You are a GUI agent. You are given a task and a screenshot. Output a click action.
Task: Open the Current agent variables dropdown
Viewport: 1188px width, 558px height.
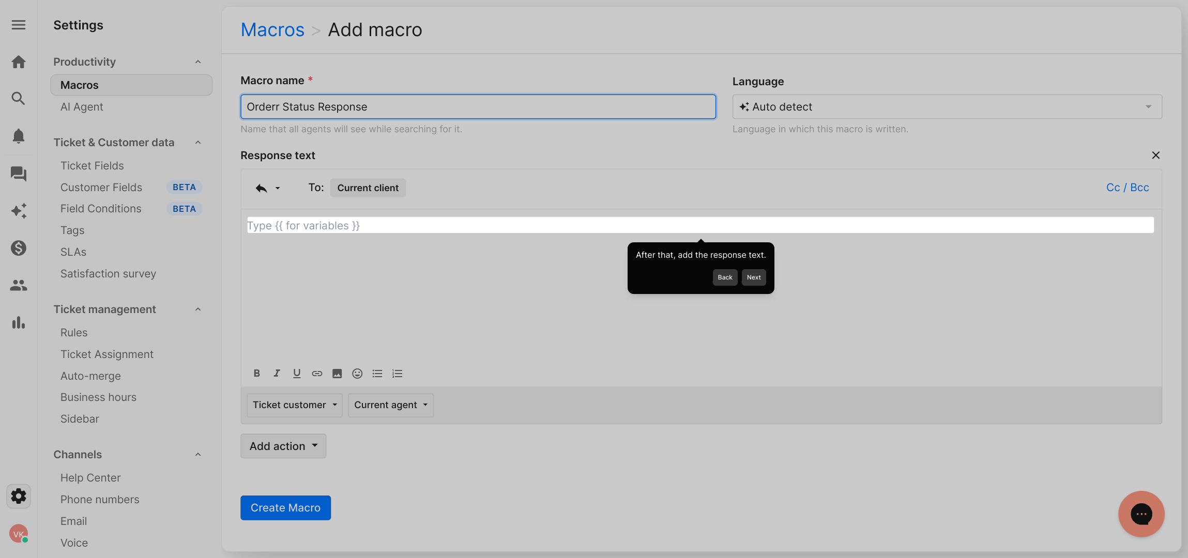point(391,405)
